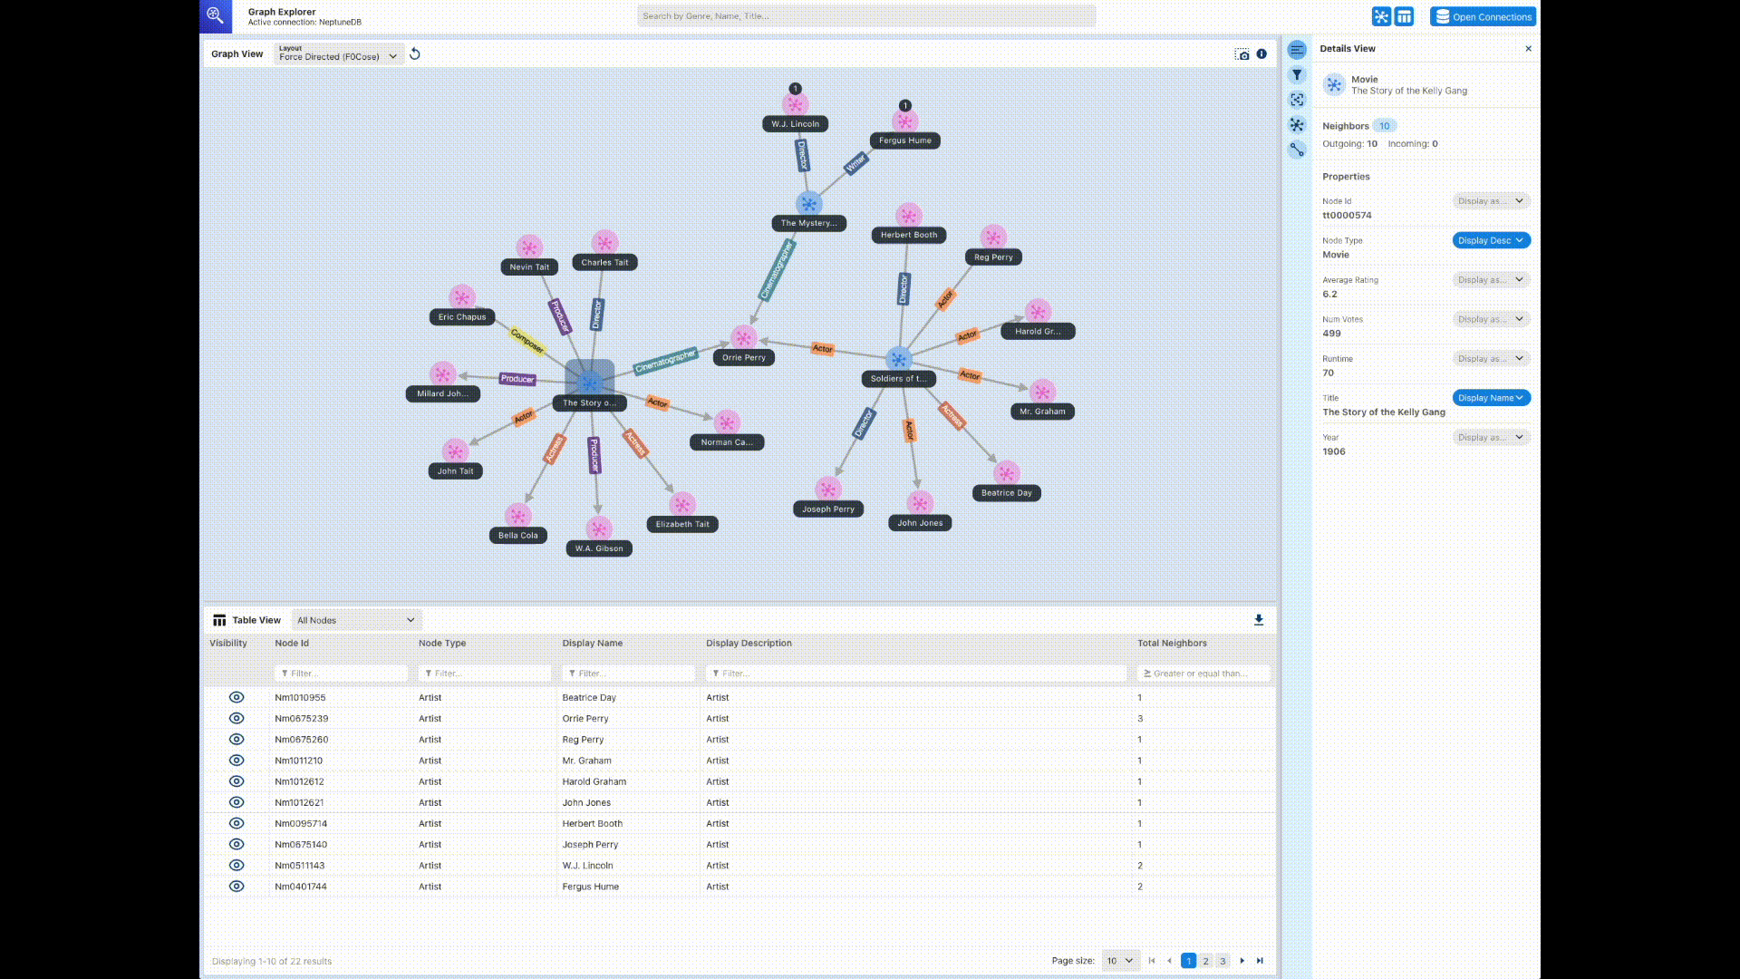Viewport: 1740px width, 979px height.
Task: Expand the Node Type Display Desc dropdown
Action: click(x=1490, y=240)
